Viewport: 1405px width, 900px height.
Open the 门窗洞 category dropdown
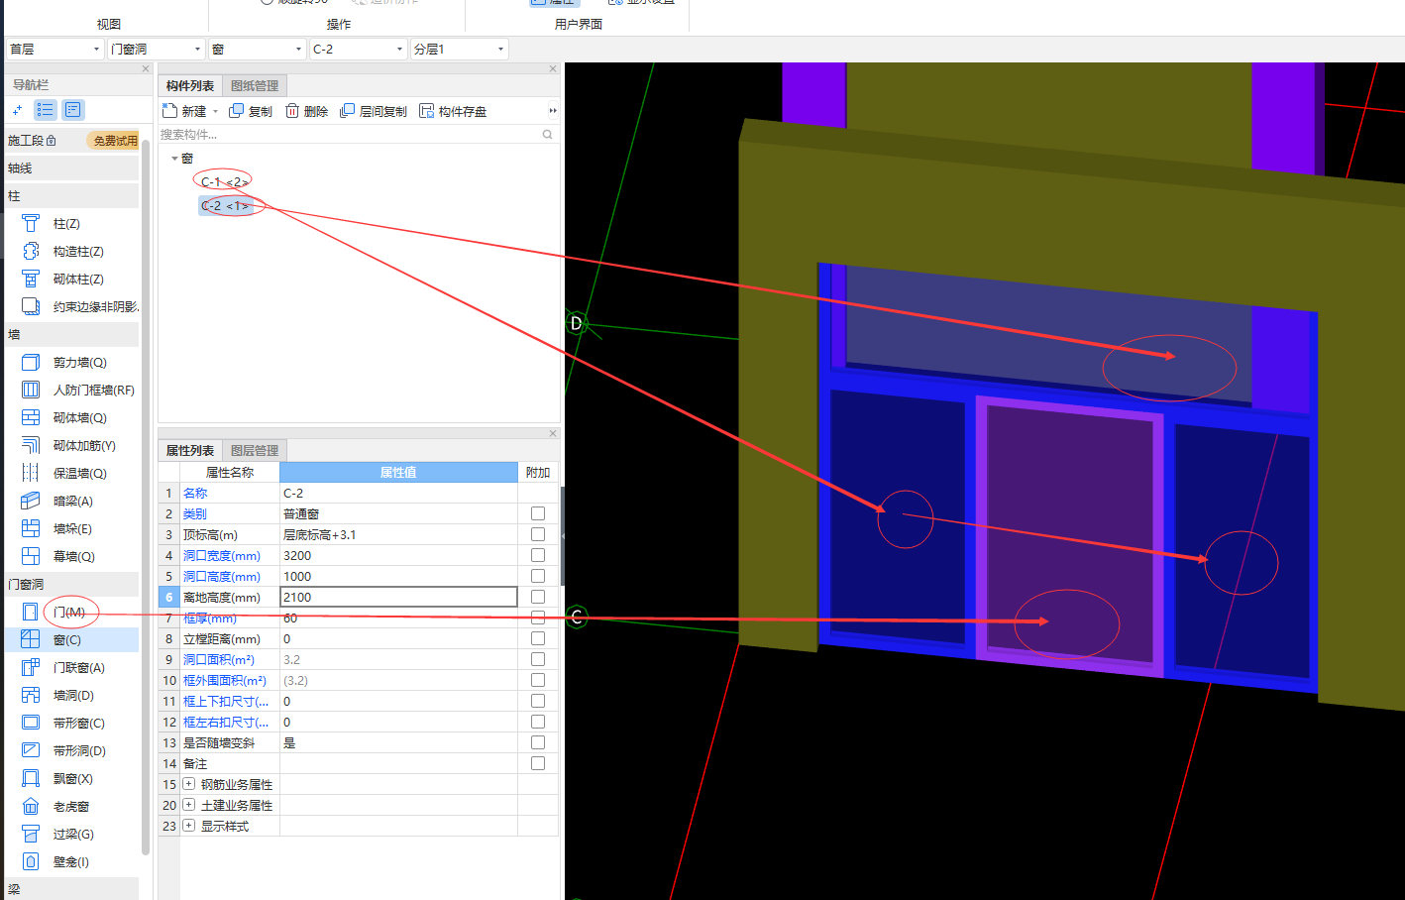point(157,49)
